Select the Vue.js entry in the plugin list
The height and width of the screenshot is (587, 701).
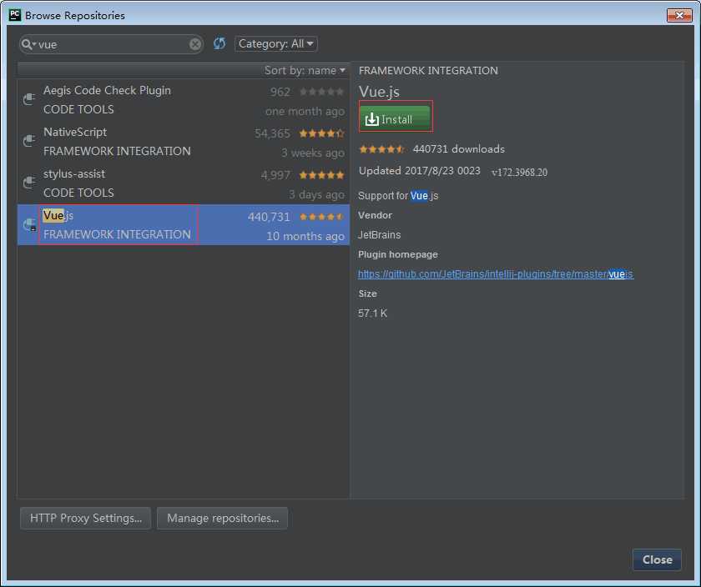[x=184, y=224]
